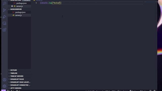Click the unsaved dot beside server.js
This screenshot has width=162, height=91.
pyautogui.click(x=12, y=6)
